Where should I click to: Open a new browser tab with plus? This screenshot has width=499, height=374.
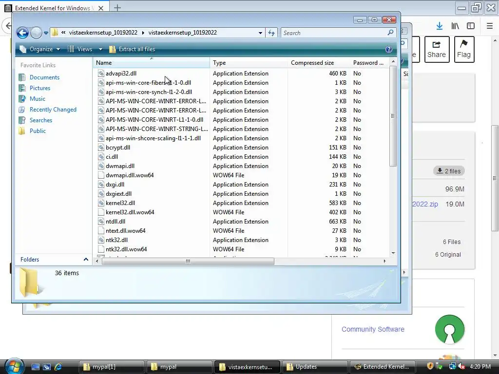coord(117,8)
